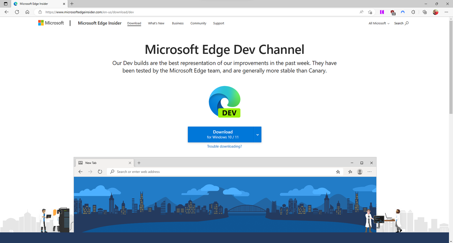This screenshot has width=453, height=243.
Task: Open the Support nav item
Action: [x=218, y=23]
